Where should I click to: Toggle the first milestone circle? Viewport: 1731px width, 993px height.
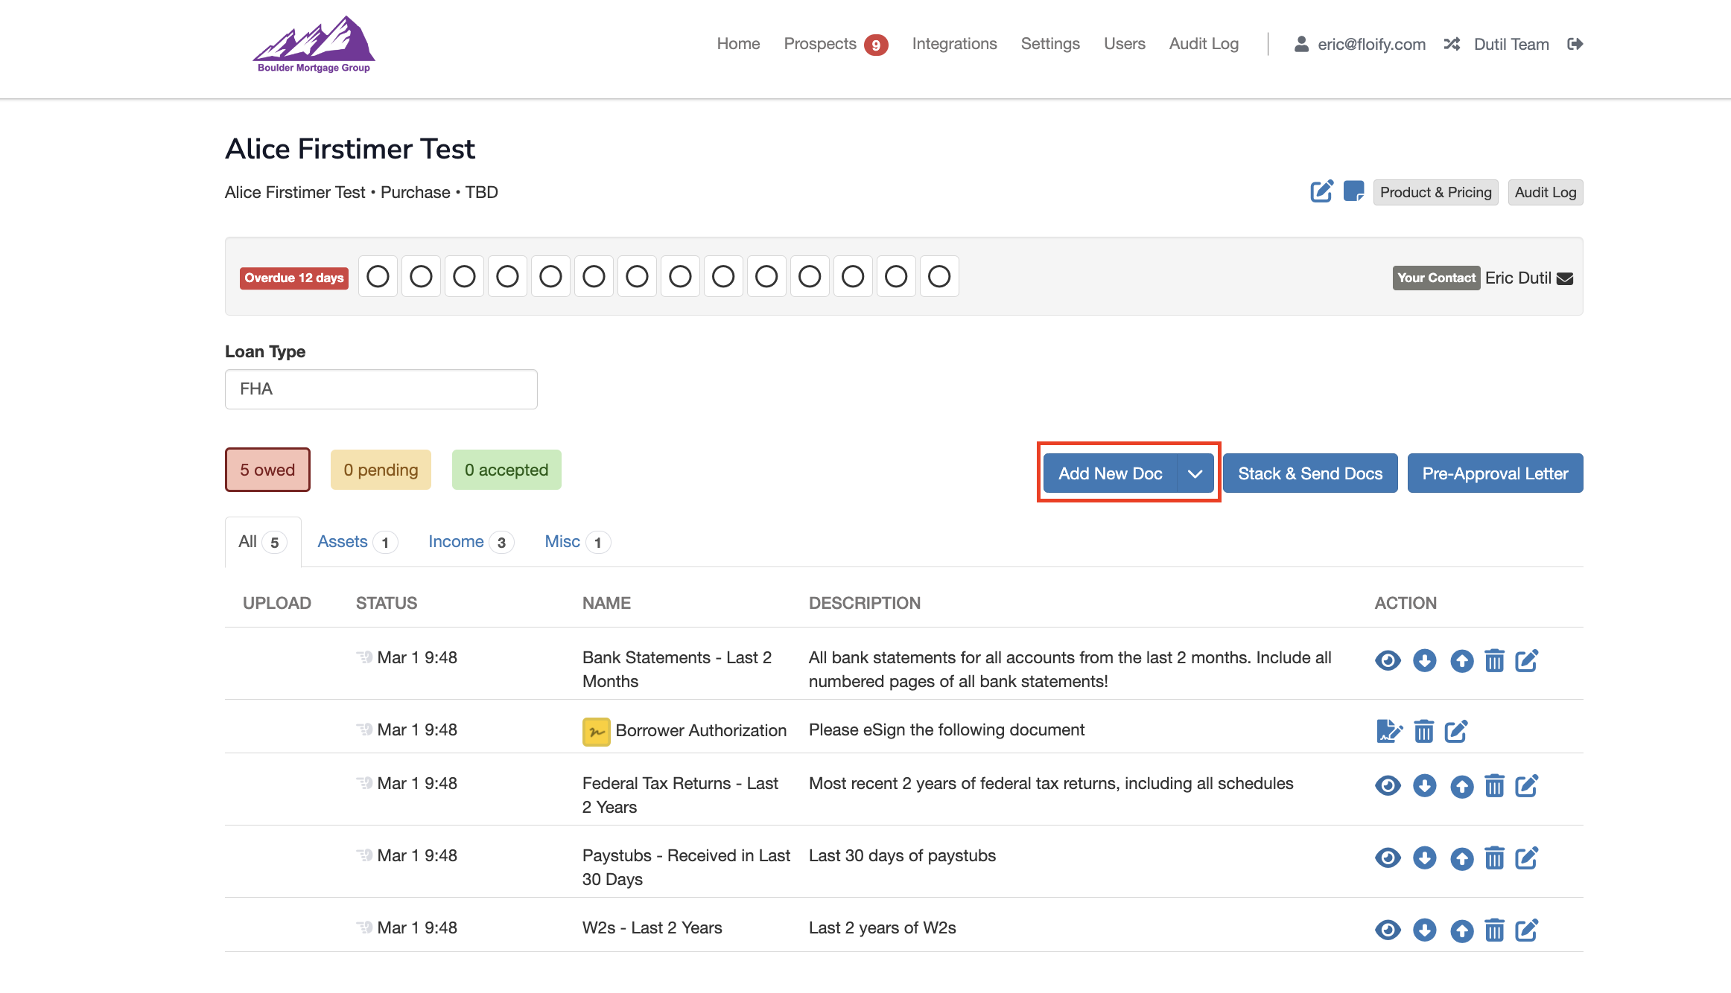(x=378, y=277)
